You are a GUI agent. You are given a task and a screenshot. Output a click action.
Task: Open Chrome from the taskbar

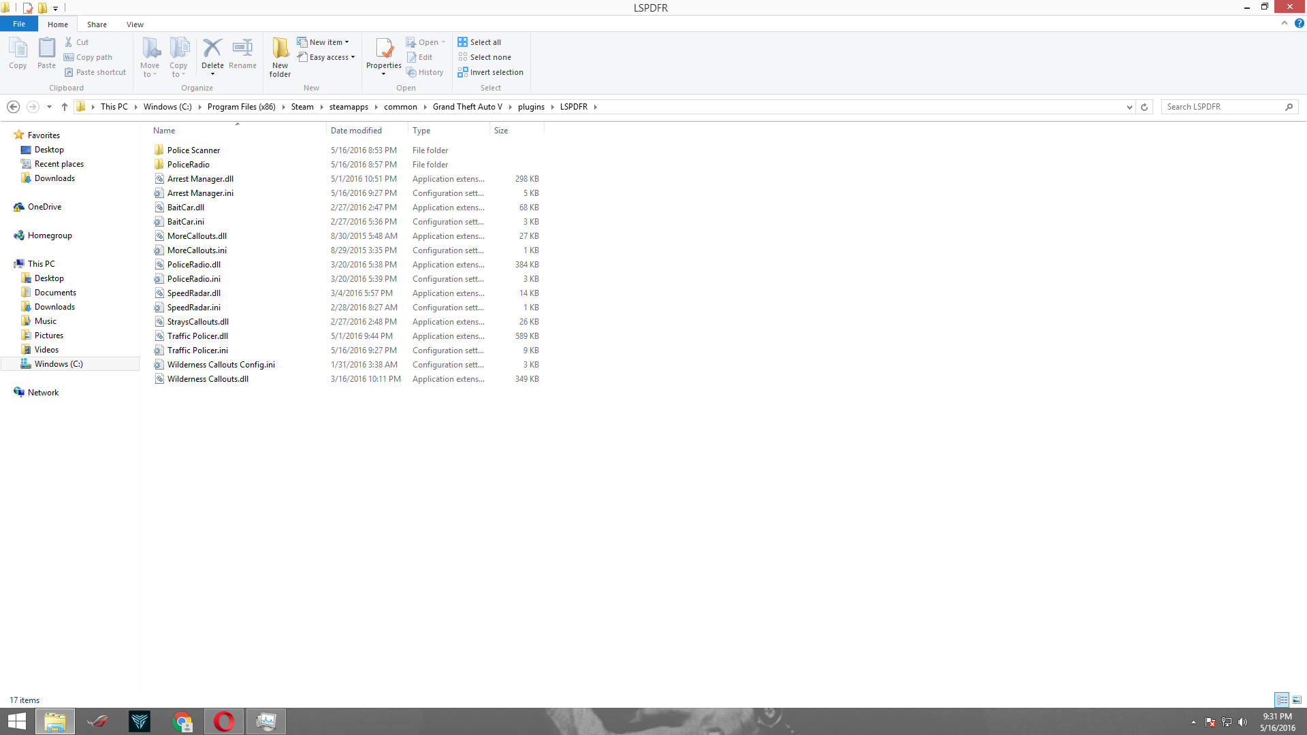point(182,721)
